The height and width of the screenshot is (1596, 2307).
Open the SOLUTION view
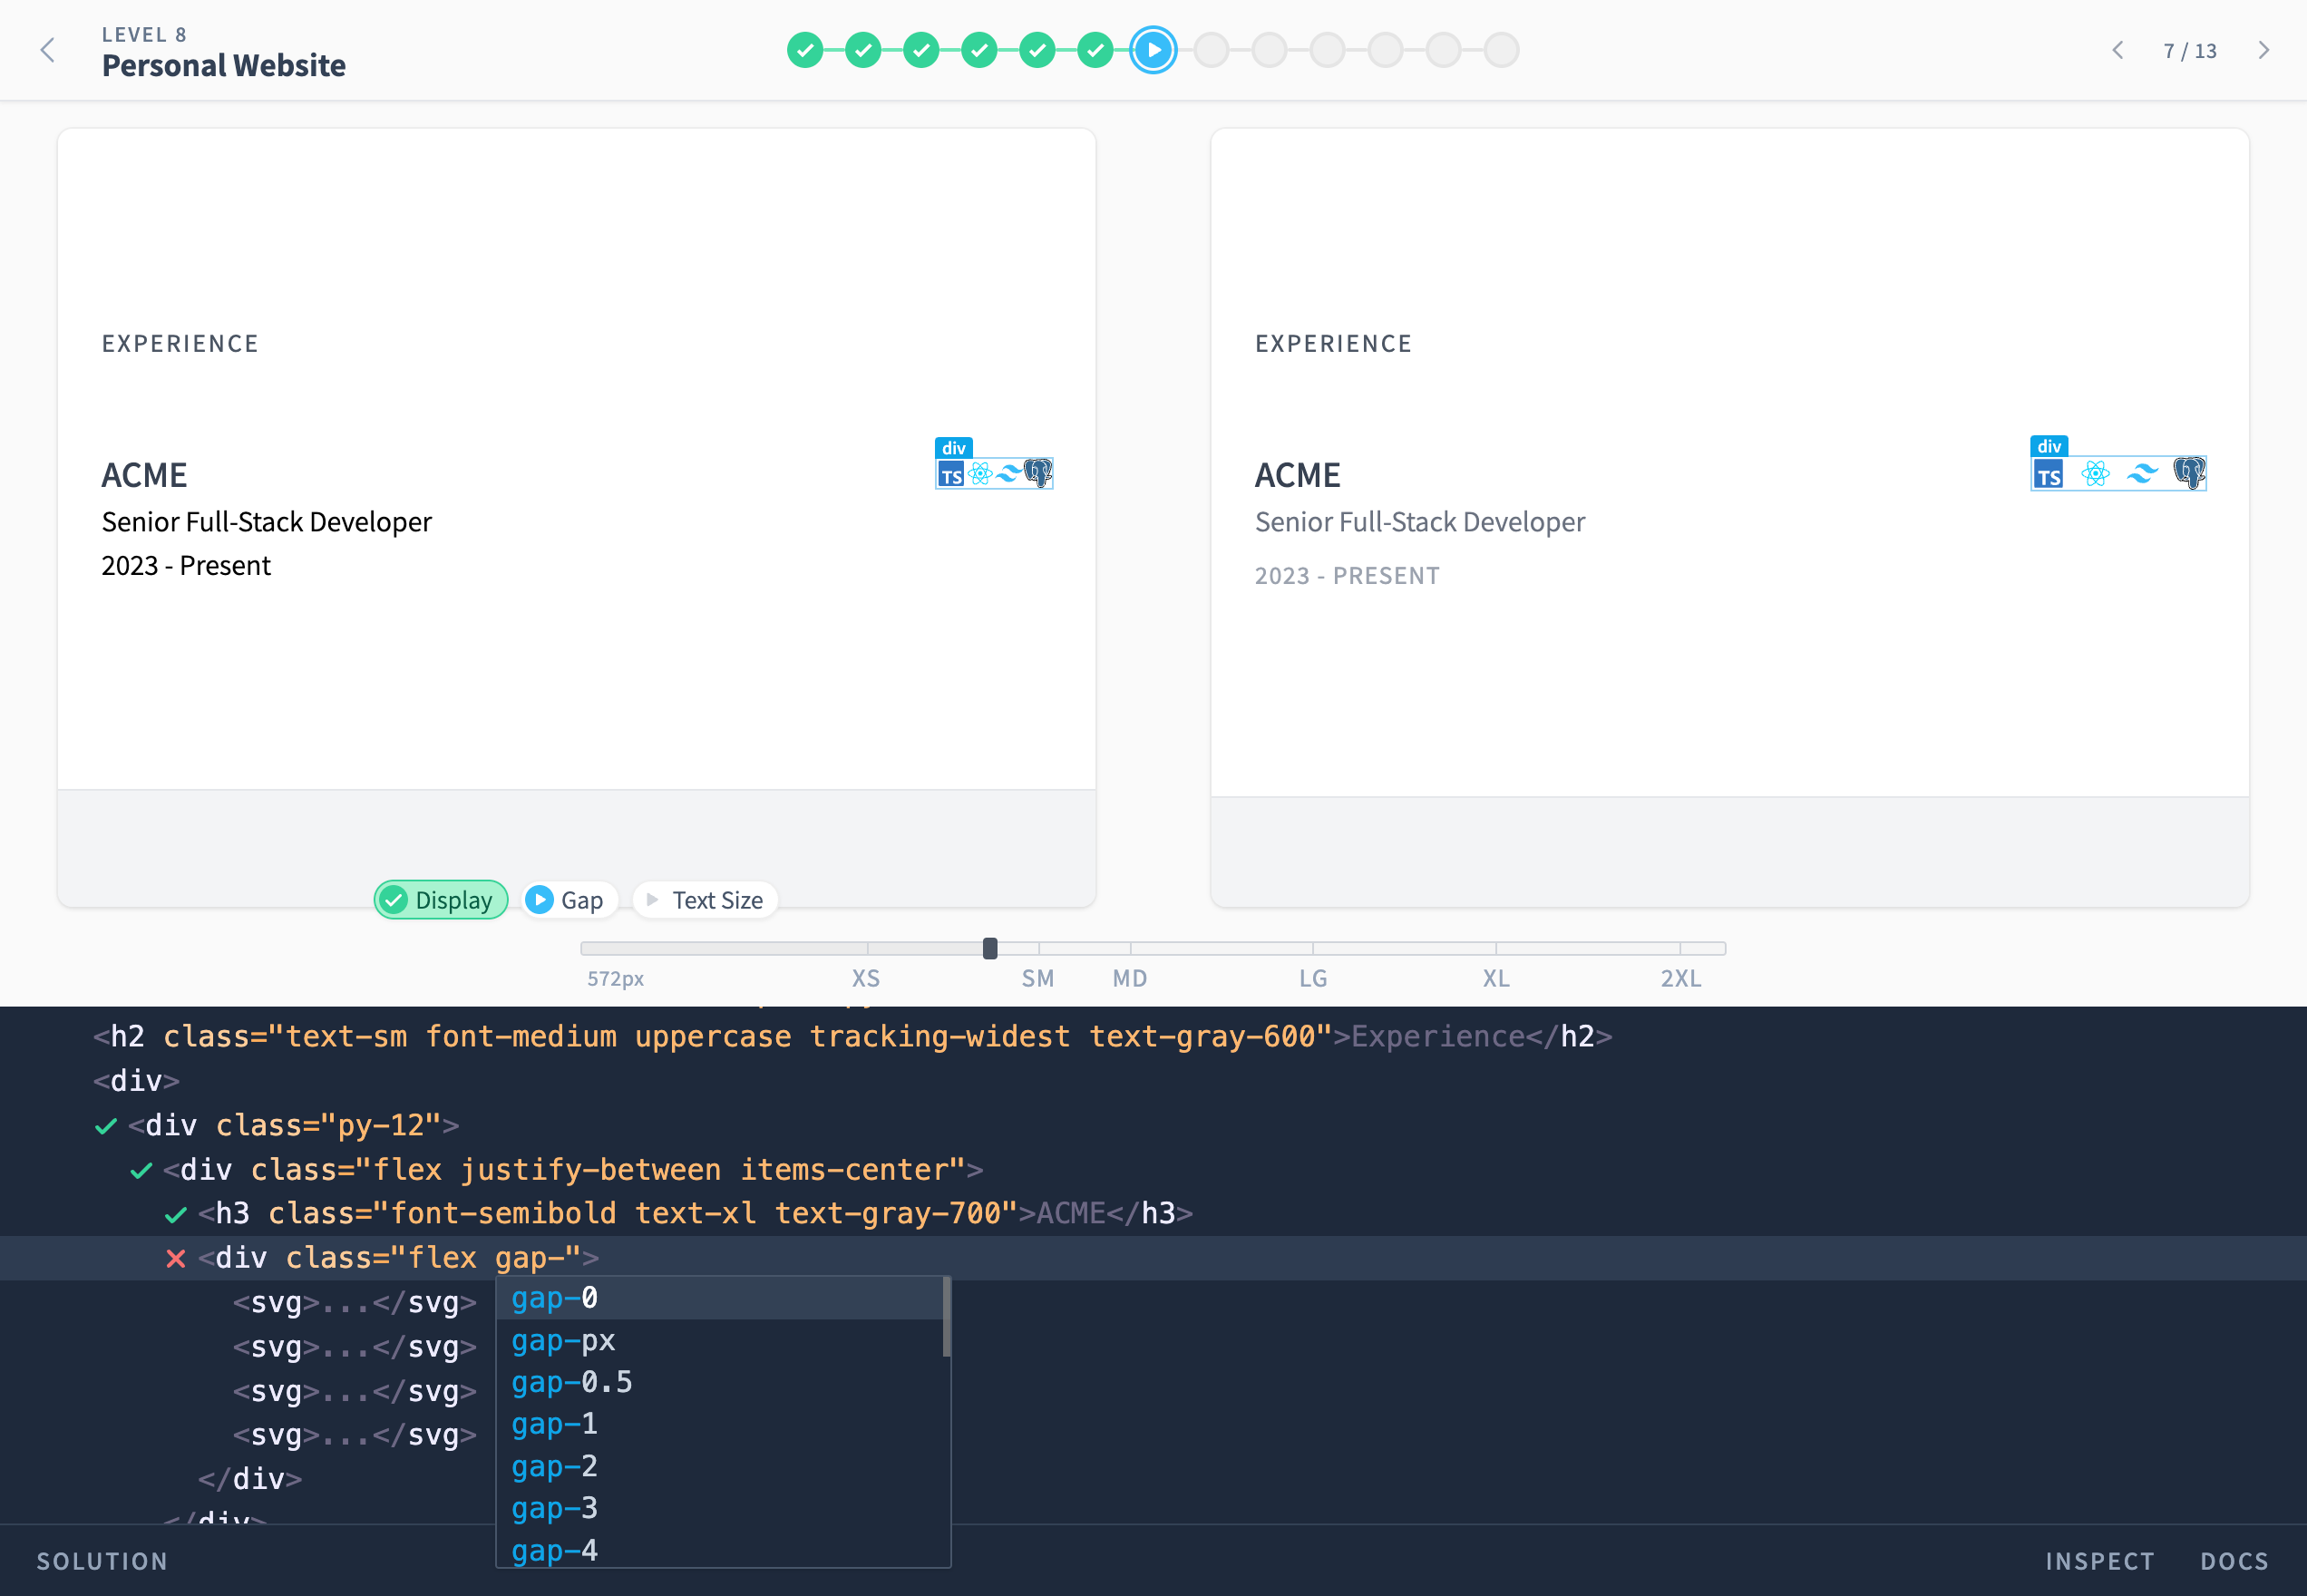102,1560
